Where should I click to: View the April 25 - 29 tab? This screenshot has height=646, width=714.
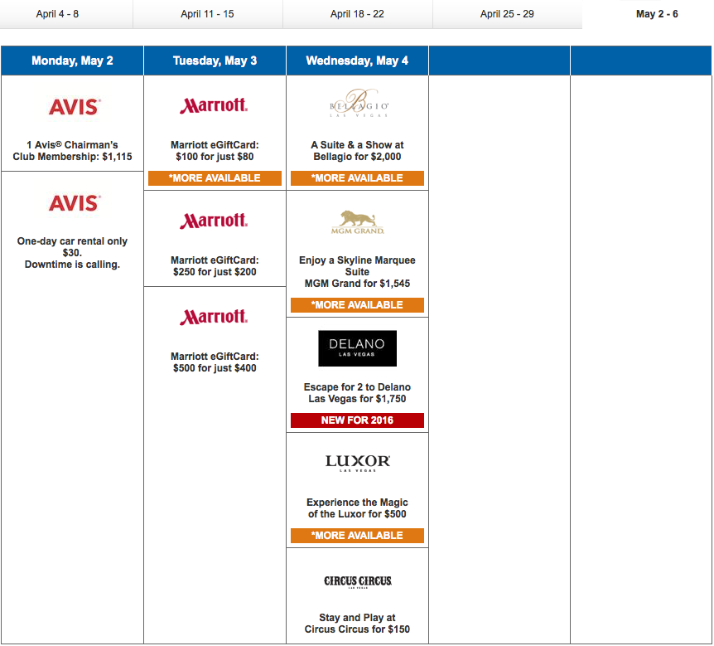(x=507, y=14)
